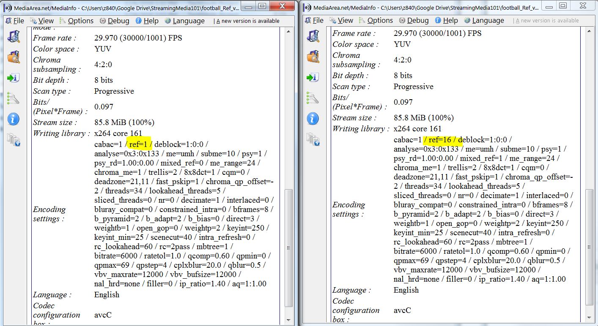Click the 'Progressive' scan type value in the right window
Screen dimensions: 598x326
(414, 87)
